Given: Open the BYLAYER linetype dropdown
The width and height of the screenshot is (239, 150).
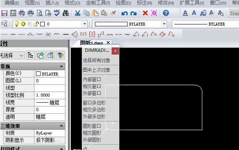Looking at the screenshot, I should (205, 24).
